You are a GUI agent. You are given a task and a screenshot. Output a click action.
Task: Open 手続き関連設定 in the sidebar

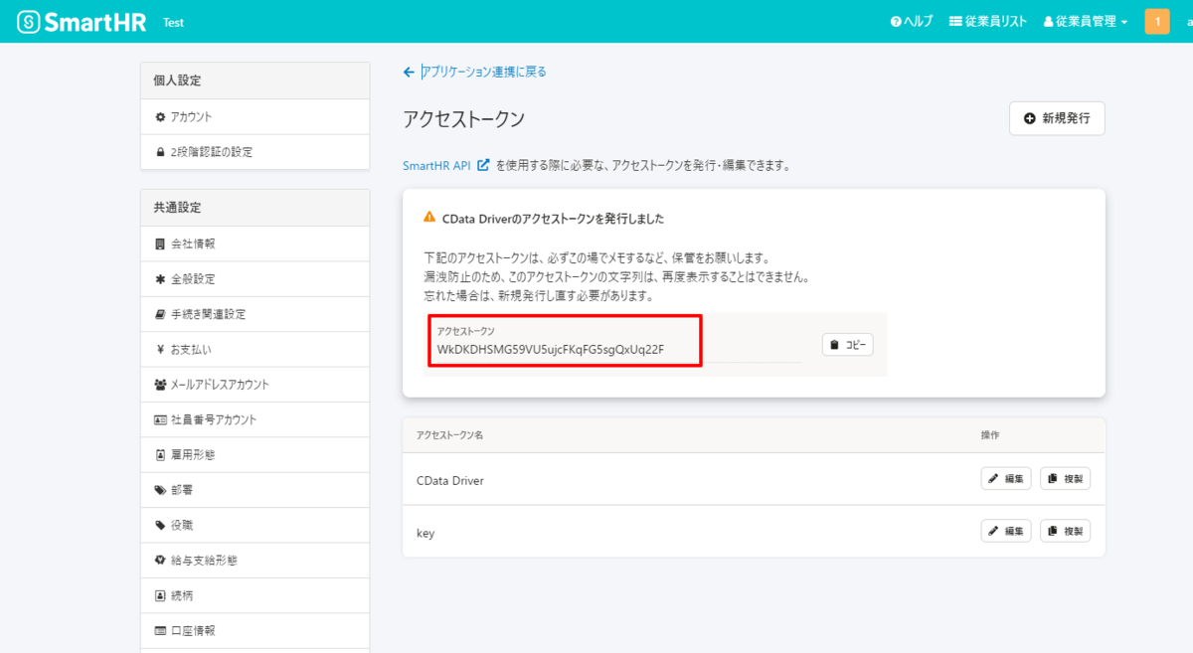coord(256,314)
